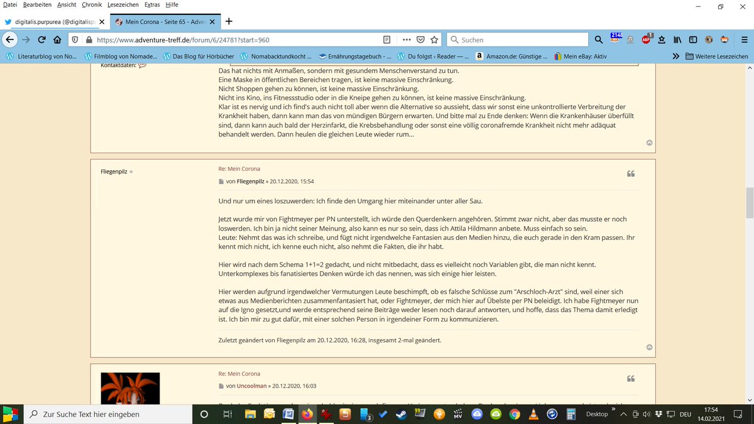754x424 pixels.
Task: Open Weitere Lesezeichen folder
Action: click(x=717, y=56)
